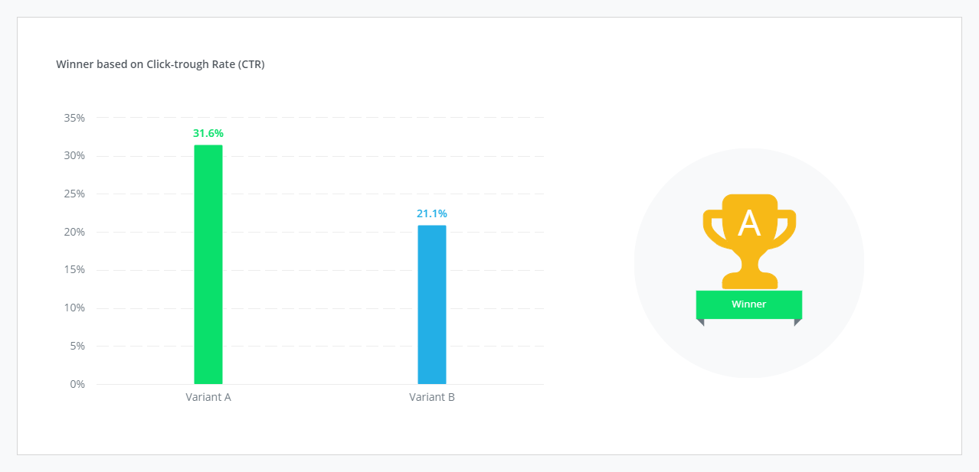The width and height of the screenshot is (979, 472).
Task: Click the 20% y-axis tick label
Action: (74, 232)
